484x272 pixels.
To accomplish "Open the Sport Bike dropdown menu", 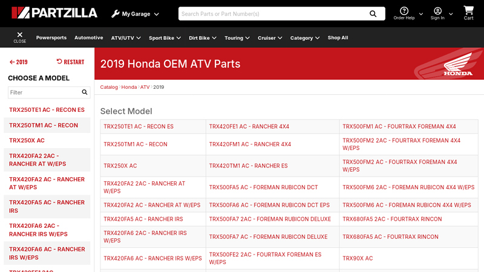I will tap(165, 38).
